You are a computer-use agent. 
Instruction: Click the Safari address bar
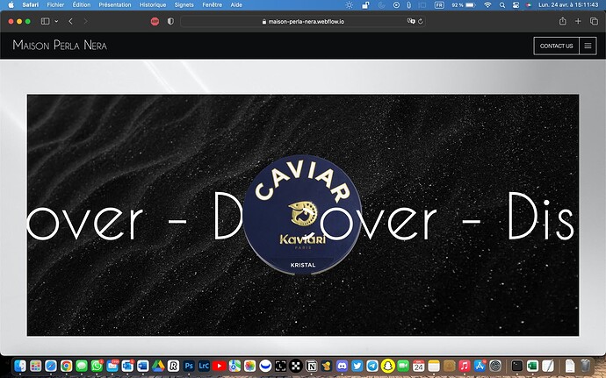(x=303, y=22)
